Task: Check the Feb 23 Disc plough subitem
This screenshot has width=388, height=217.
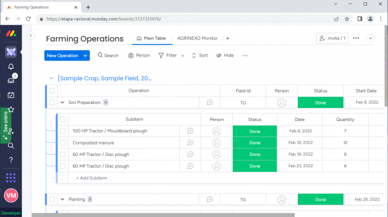Action: pyautogui.click(x=63, y=166)
